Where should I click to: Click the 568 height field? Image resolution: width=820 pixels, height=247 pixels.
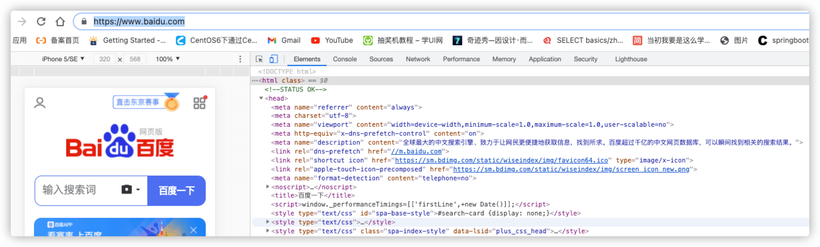[x=135, y=59]
